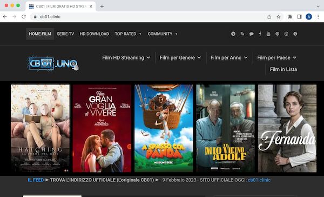Bookmark page with the star icon
The width and height of the screenshot is (324, 197).
[x=279, y=17]
